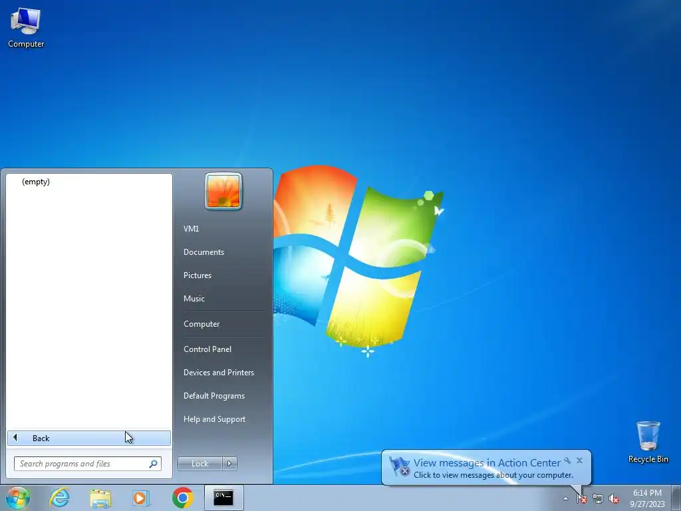Click the flag icon in the notification balloon
This screenshot has width=681, height=511.
coord(399,466)
